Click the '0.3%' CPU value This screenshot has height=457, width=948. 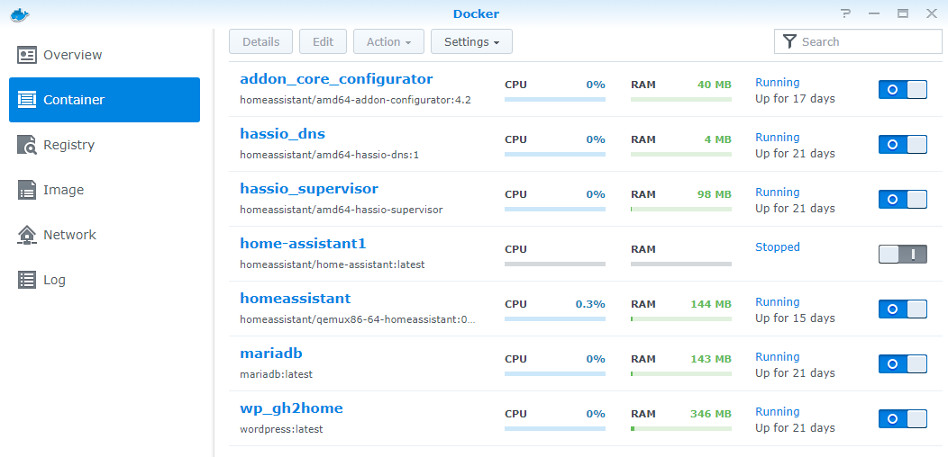tap(590, 304)
